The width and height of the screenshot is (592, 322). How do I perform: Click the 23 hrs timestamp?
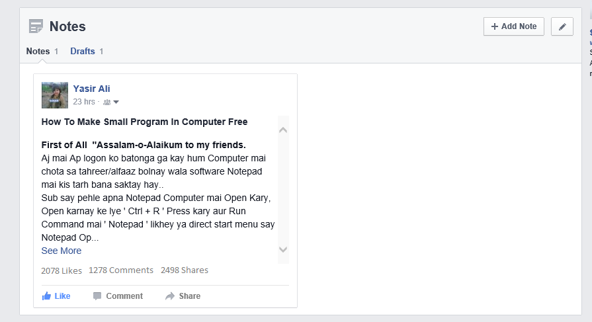coord(84,102)
